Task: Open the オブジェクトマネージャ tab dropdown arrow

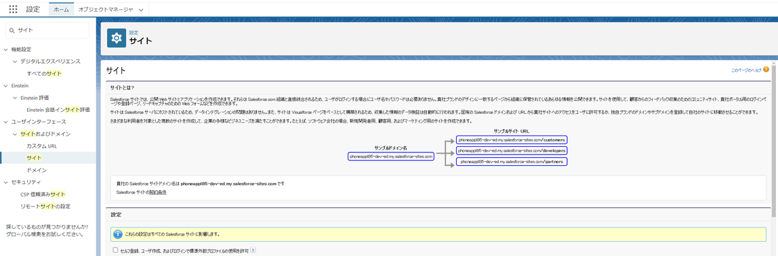Action: coord(142,9)
